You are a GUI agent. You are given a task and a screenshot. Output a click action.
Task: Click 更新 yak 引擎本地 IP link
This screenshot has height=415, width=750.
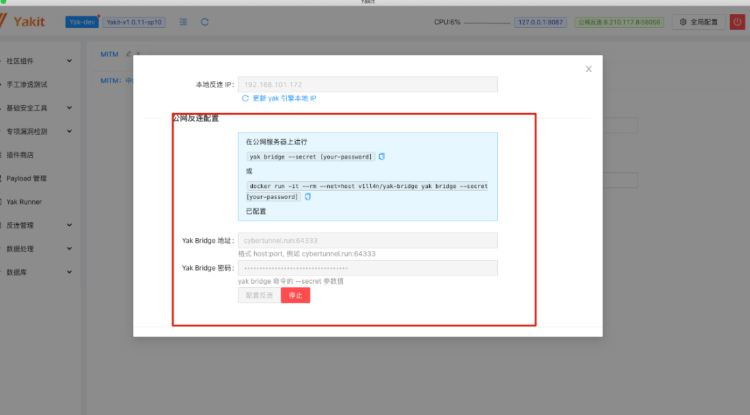[279, 99]
